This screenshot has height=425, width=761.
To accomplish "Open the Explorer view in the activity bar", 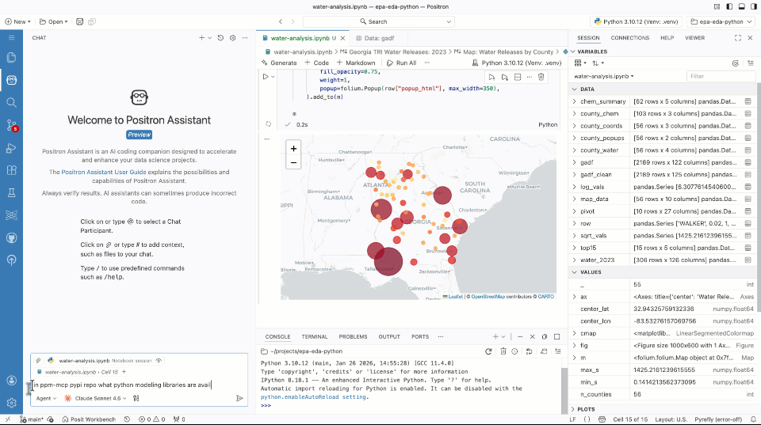I will tap(11, 57).
